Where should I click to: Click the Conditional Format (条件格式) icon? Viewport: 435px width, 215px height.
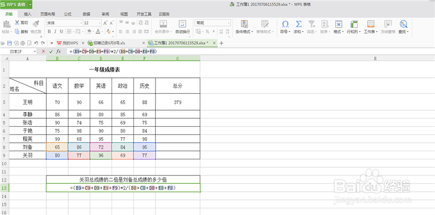(x=244, y=24)
